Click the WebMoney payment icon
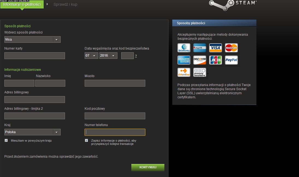The height and width of the screenshot is (177, 299). (x=184, y=48)
